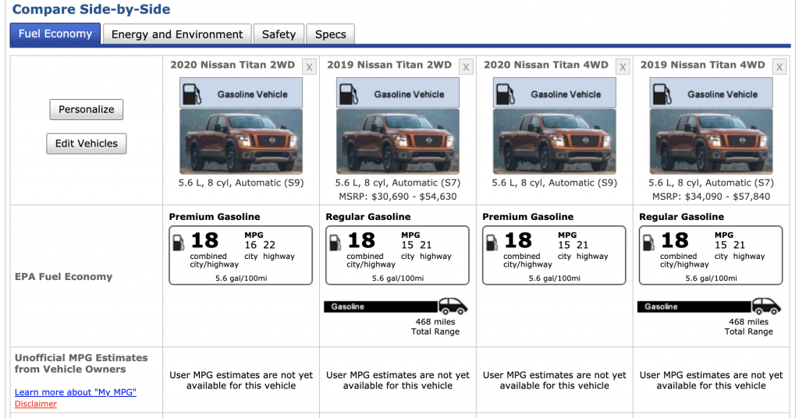
Task: Remove 2020 Nissan Titan 2WD with X button
Action: point(309,67)
